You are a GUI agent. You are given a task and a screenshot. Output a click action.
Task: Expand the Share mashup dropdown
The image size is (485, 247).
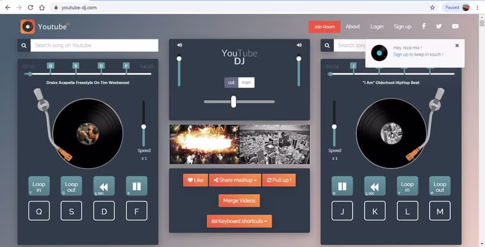(235, 180)
